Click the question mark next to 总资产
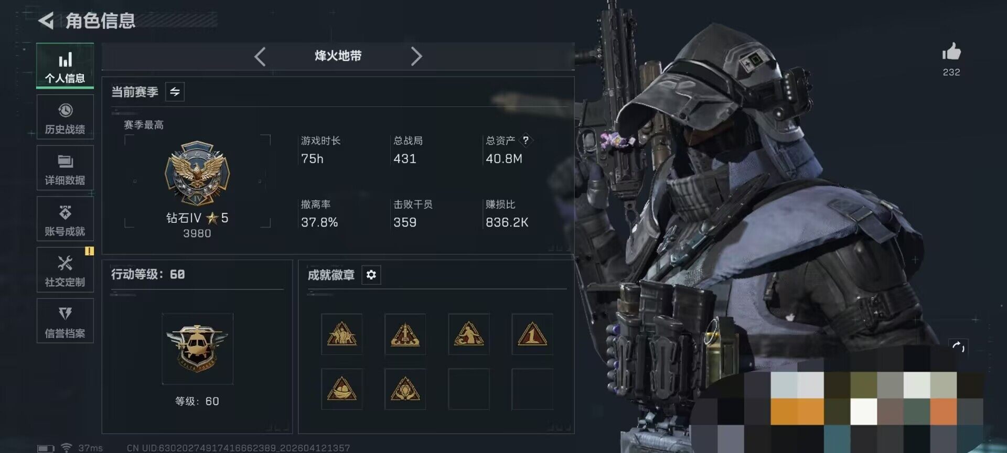 (526, 140)
